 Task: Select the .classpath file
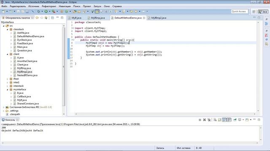(15, 114)
